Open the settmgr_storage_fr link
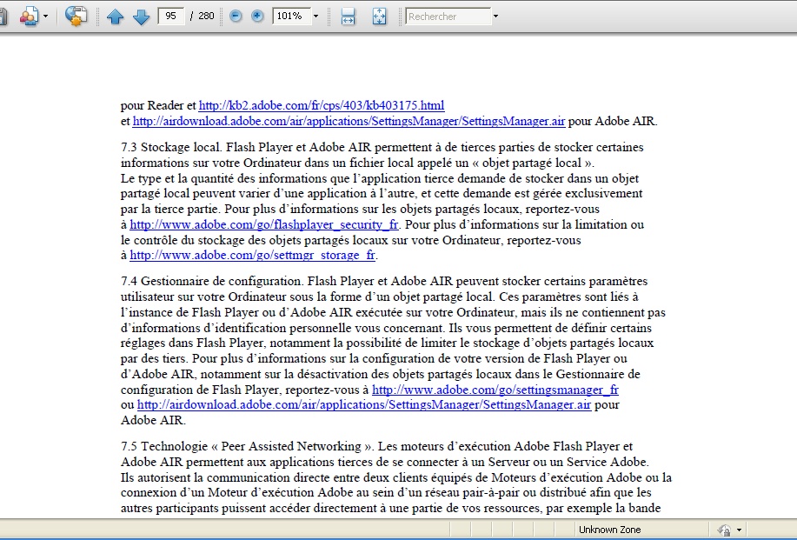The image size is (797, 540). coord(252,256)
